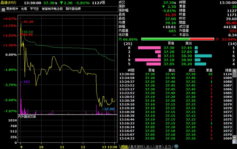Click the pink bid bar at 37.10
Image resolution: width=237 pixels, height=149 pixels.
148,60
